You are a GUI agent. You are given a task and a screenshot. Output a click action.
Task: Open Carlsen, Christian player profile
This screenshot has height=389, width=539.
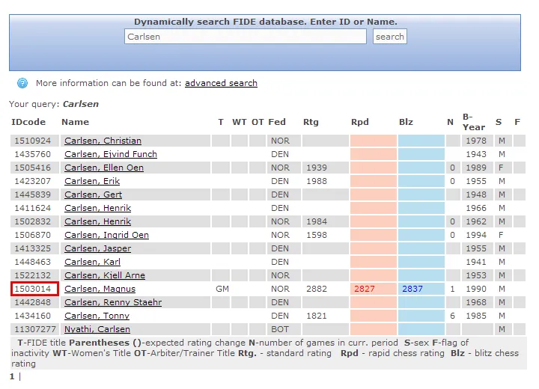pos(103,141)
